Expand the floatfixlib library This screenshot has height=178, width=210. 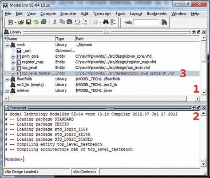tap(7, 79)
